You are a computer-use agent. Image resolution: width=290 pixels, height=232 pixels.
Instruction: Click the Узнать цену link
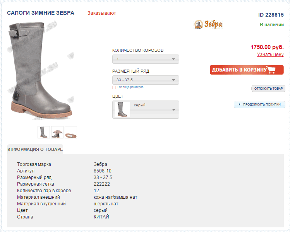270,55
